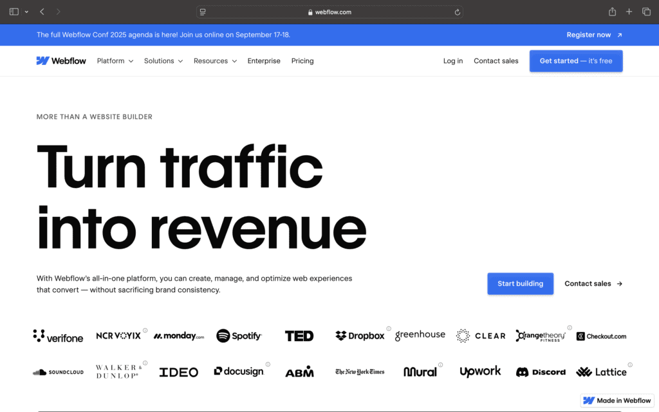Expand the Platform menu

115,61
